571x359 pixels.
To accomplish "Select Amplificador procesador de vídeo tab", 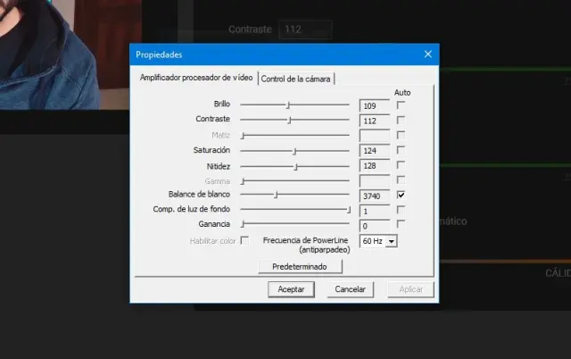I will (196, 78).
